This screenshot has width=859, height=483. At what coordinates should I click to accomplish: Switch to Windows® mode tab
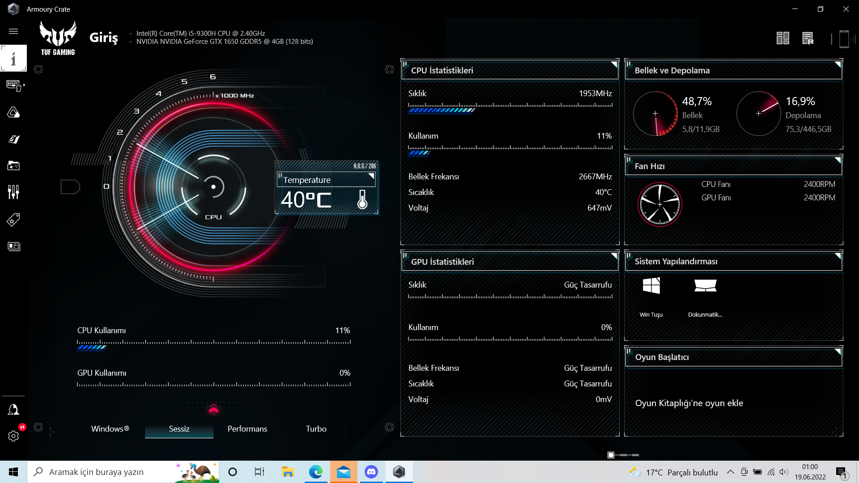[x=110, y=429]
